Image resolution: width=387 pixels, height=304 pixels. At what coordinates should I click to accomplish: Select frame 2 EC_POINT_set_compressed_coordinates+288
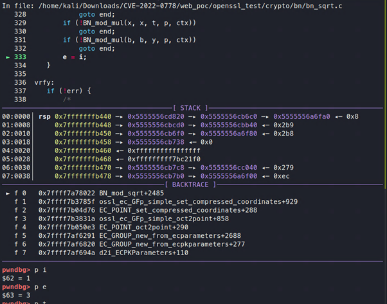[178, 210]
